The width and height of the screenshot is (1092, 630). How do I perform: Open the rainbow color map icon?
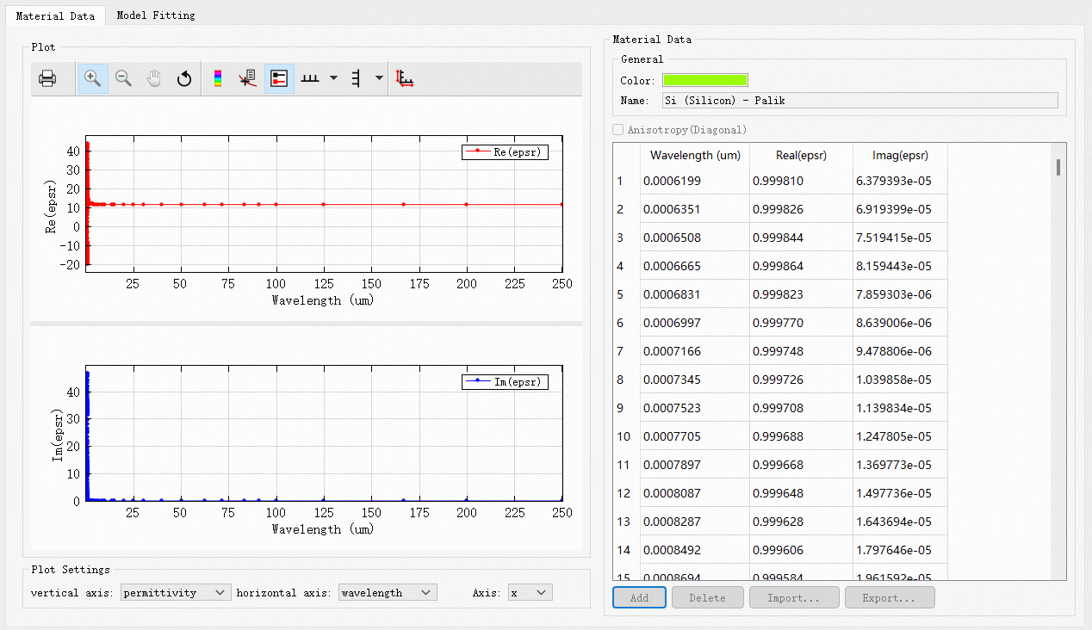click(218, 79)
